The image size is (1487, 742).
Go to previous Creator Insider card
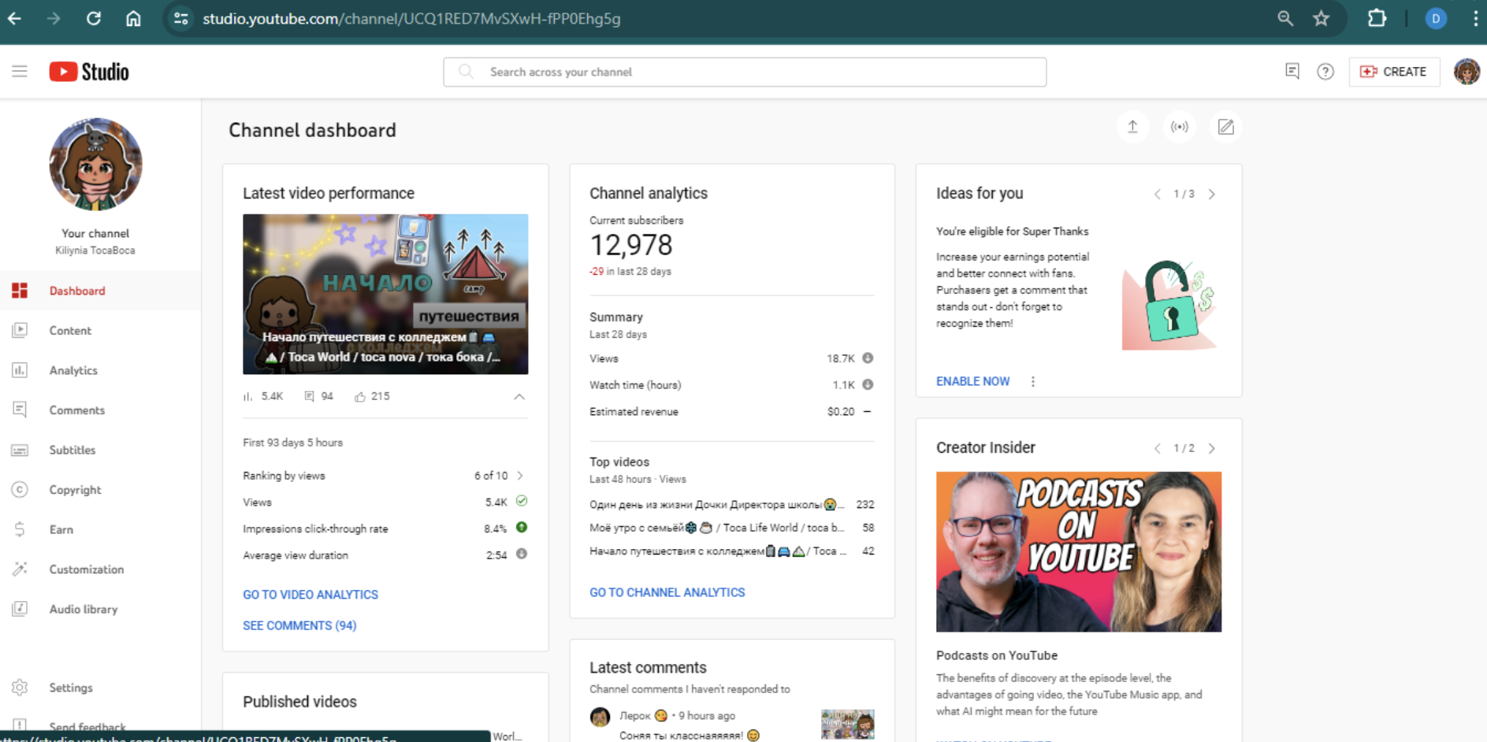pyautogui.click(x=1157, y=448)
